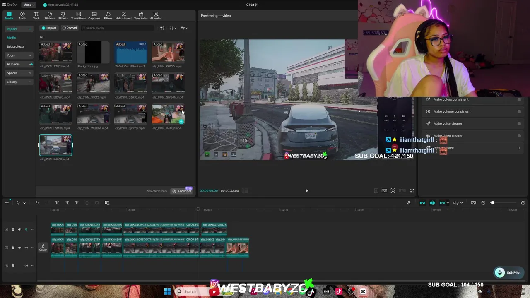
Task: Open the filter media dropdown
Action: click(x=184, y=28)
